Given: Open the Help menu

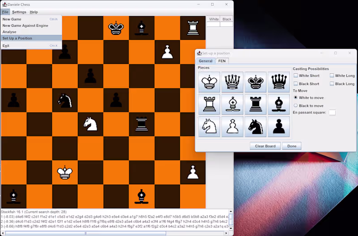Looking at the screenshot, I should point(34,12).
